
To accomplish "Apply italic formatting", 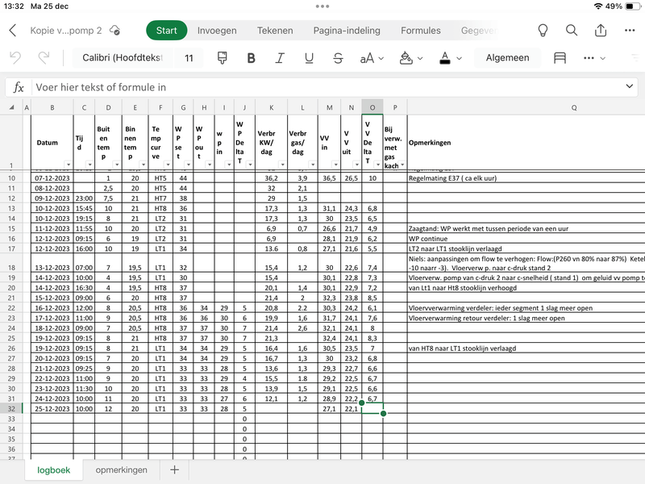I will click(280, 58).
